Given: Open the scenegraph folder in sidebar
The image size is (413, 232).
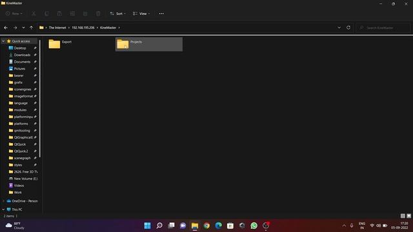Looking at the screenshot, I should 22,158.
